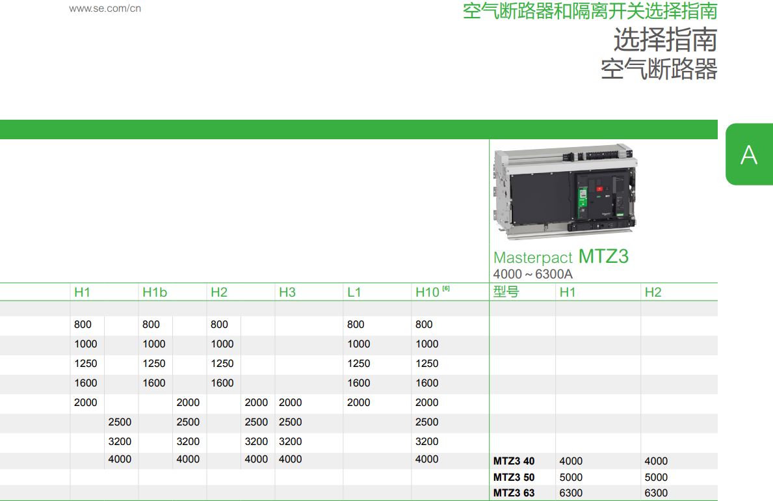
Task: Select the 2000 cell in the H3 column
Action: [x=291, y=402]
